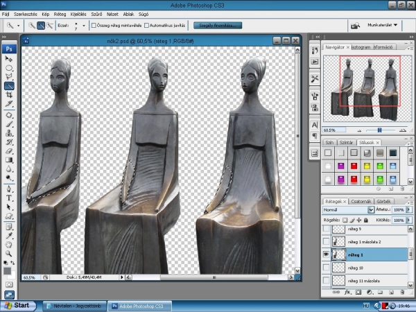Show réteg 1 másolata 2 layer

[326, 241]
